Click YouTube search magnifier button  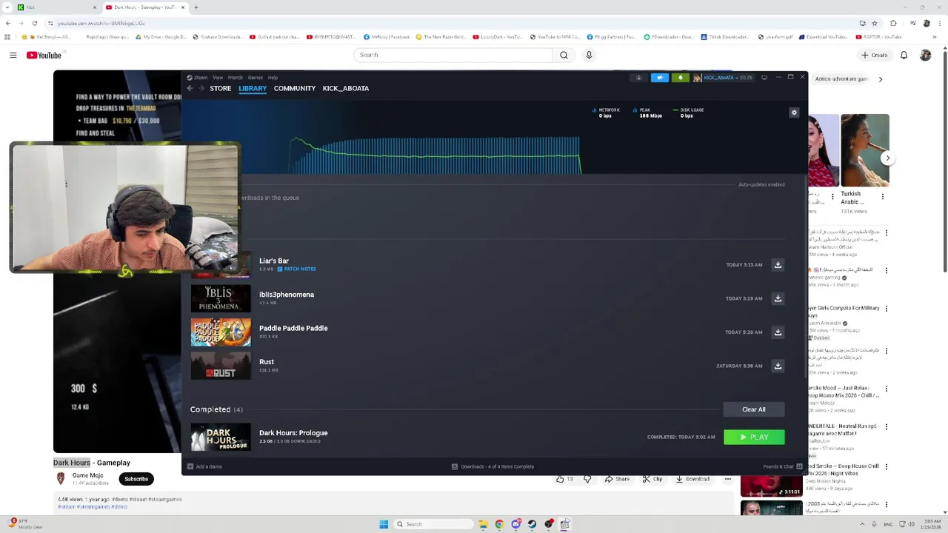click(x=564, y=55)
